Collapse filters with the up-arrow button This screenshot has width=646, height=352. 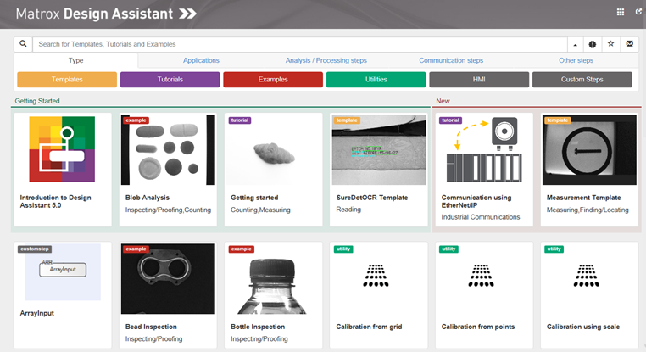(575, 44)
